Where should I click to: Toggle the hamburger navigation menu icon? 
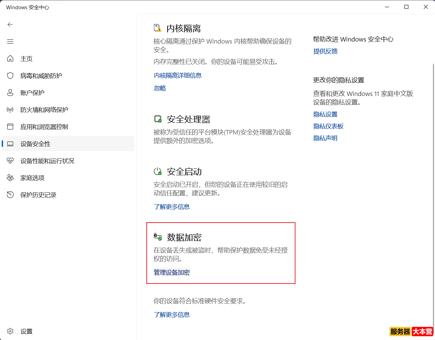pos(10,42)
